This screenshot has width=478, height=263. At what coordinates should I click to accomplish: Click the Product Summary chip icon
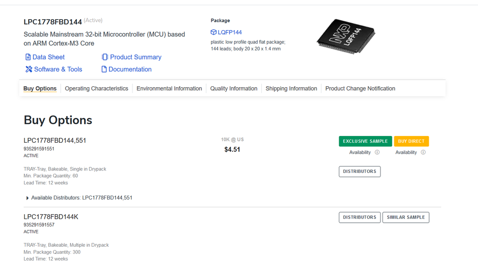(105, 57)
